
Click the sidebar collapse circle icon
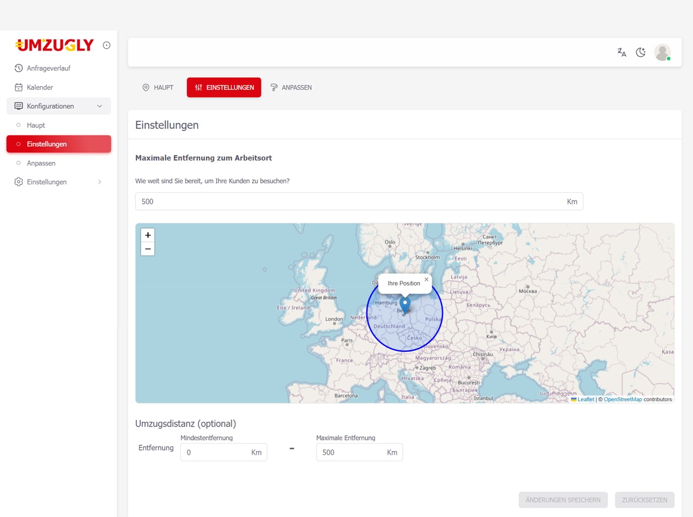[x=106, y=45]
